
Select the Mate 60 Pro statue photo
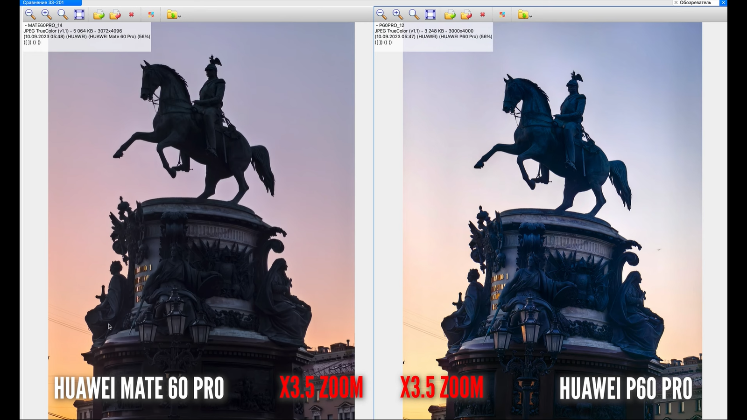tap(201, 221)
